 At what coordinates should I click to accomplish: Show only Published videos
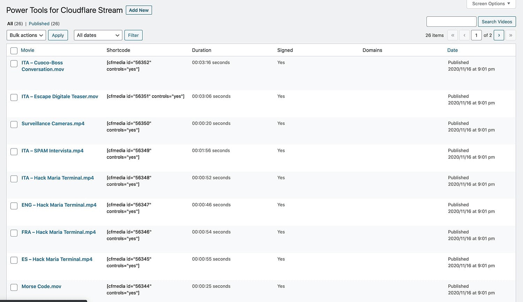point(39,24)
